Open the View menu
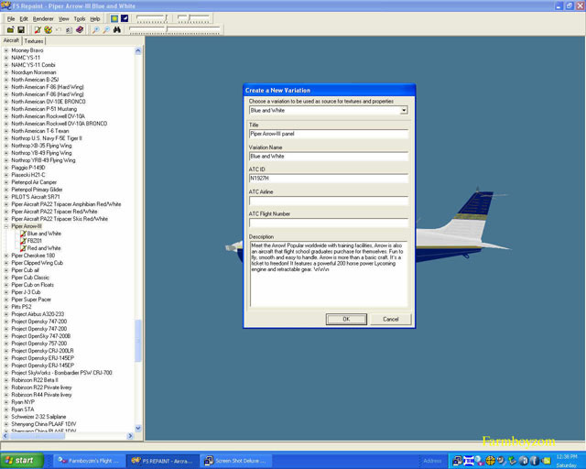 [x=63, y=18]
